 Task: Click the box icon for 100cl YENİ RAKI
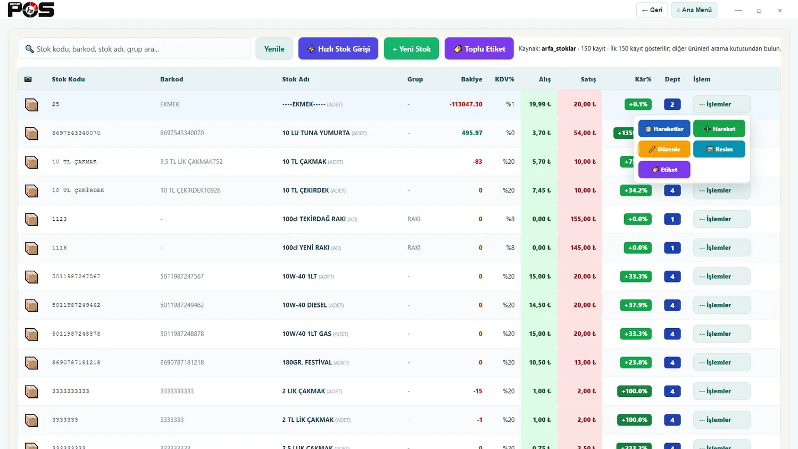click(31, 248)
